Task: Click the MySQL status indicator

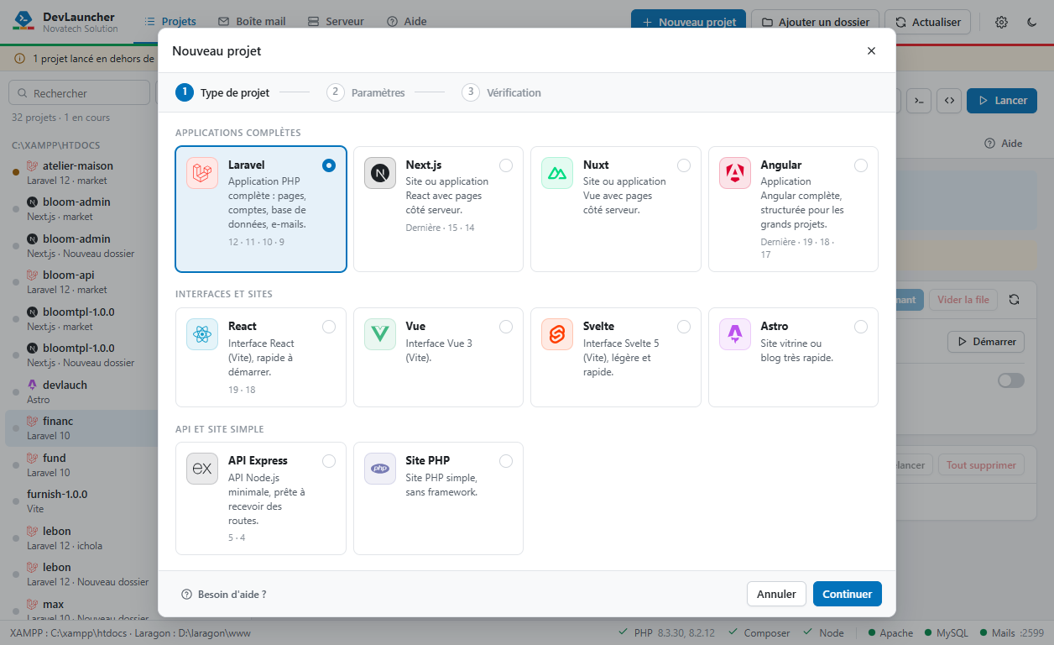Action: click(x=946, y=633)
